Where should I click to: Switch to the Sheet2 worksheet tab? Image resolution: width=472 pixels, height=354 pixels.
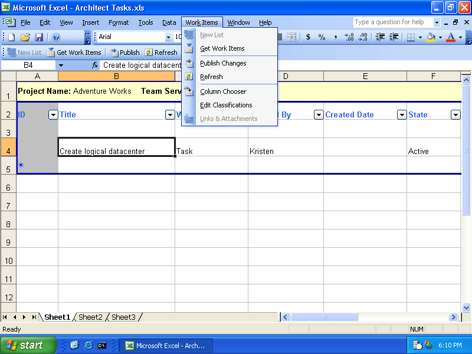click(x=90, y=317)
